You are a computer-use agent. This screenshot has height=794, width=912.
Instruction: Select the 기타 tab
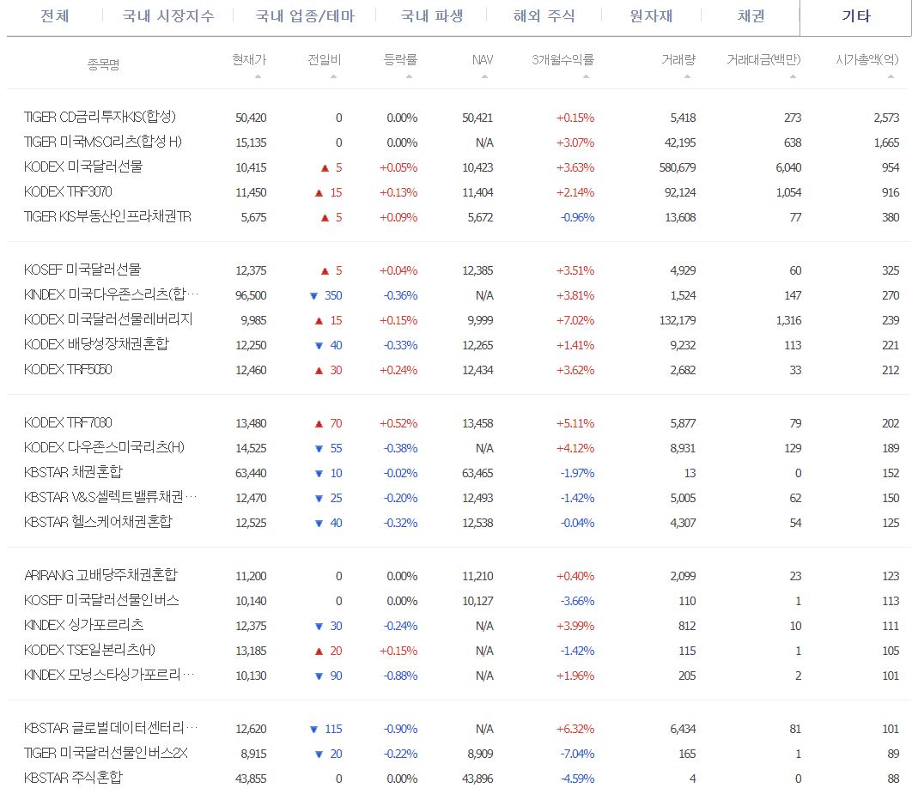[x=856, y=15]
